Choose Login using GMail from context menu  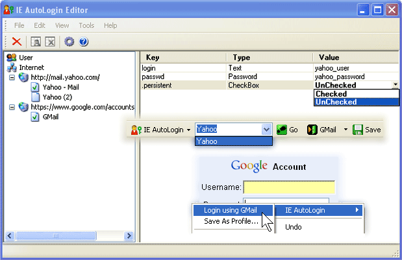pos(232,210)
